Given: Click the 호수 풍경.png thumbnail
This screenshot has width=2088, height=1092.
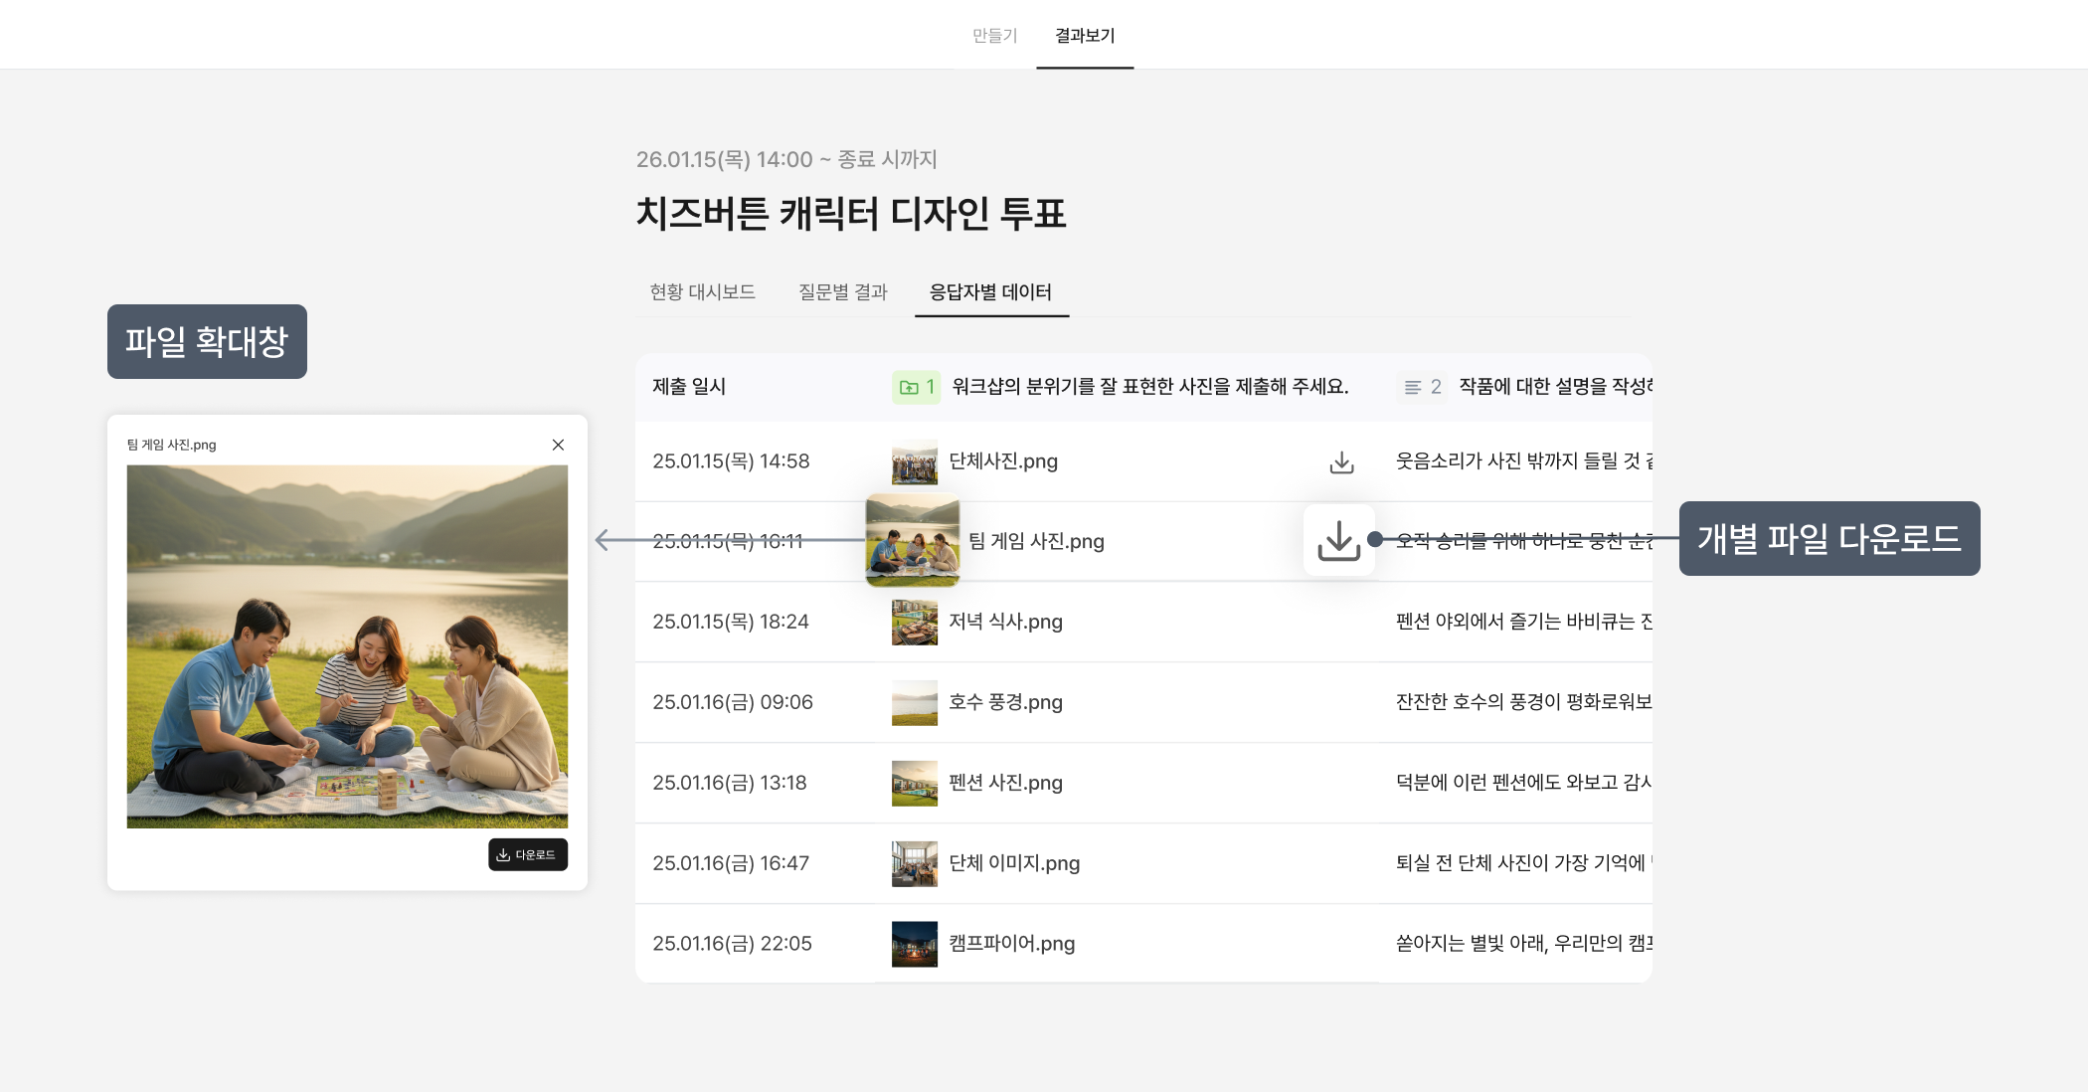Looking at the screenshot, I should 914,703.
